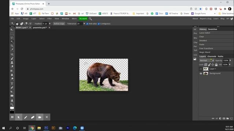The image size is (234, 131).
Task: Hide the Background layer eye icon
Action: tap(201, 74)
